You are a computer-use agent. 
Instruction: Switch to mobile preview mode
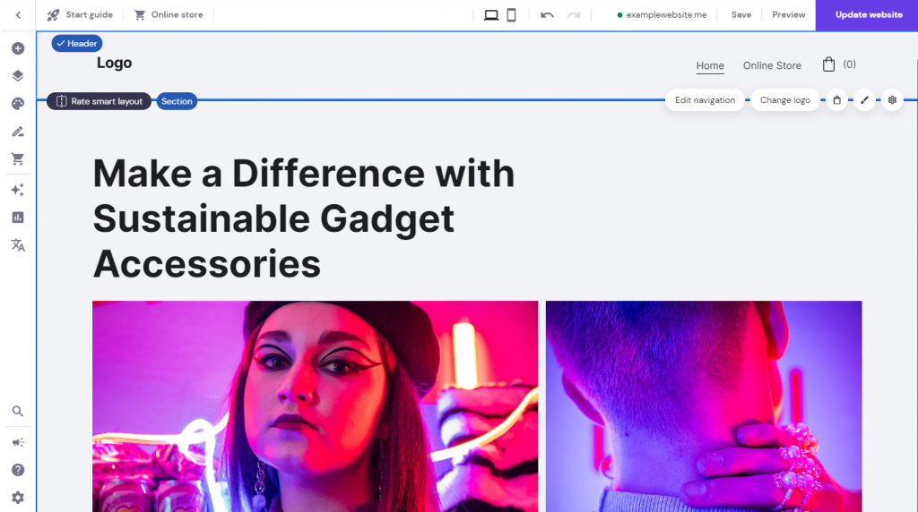coord(511,15)
